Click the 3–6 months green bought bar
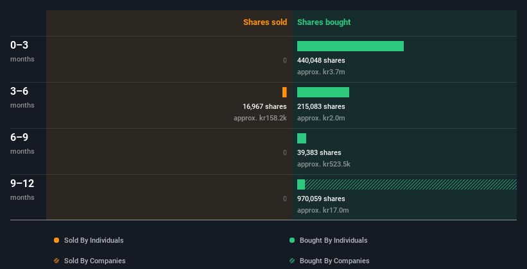 tap(323, 92)
